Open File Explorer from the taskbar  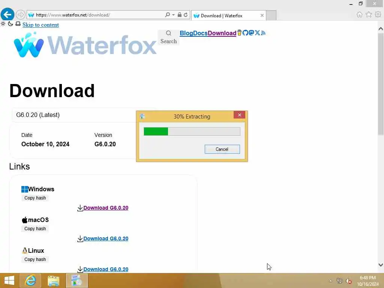tap(53, 280)
